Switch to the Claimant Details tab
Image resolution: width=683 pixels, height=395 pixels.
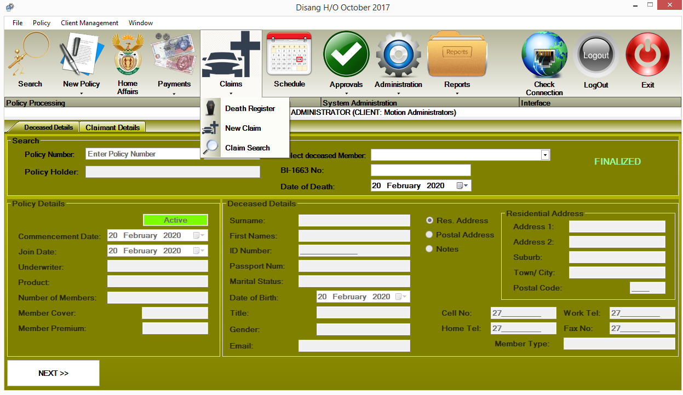tap(112, 127)
